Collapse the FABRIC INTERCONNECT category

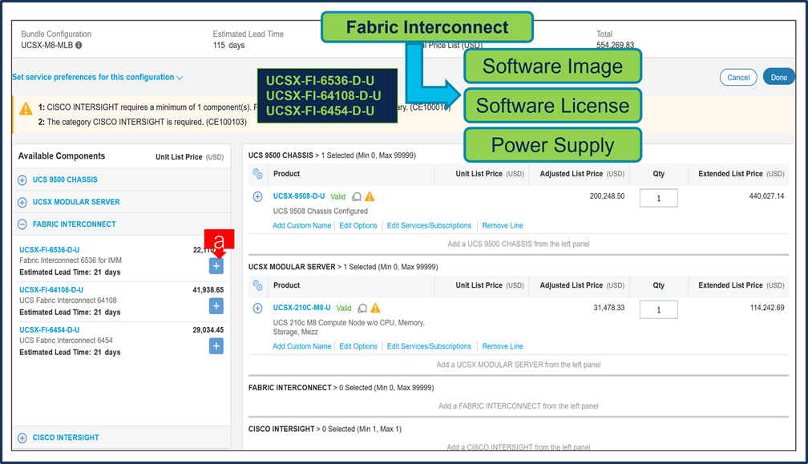click(x=22, y=224)
